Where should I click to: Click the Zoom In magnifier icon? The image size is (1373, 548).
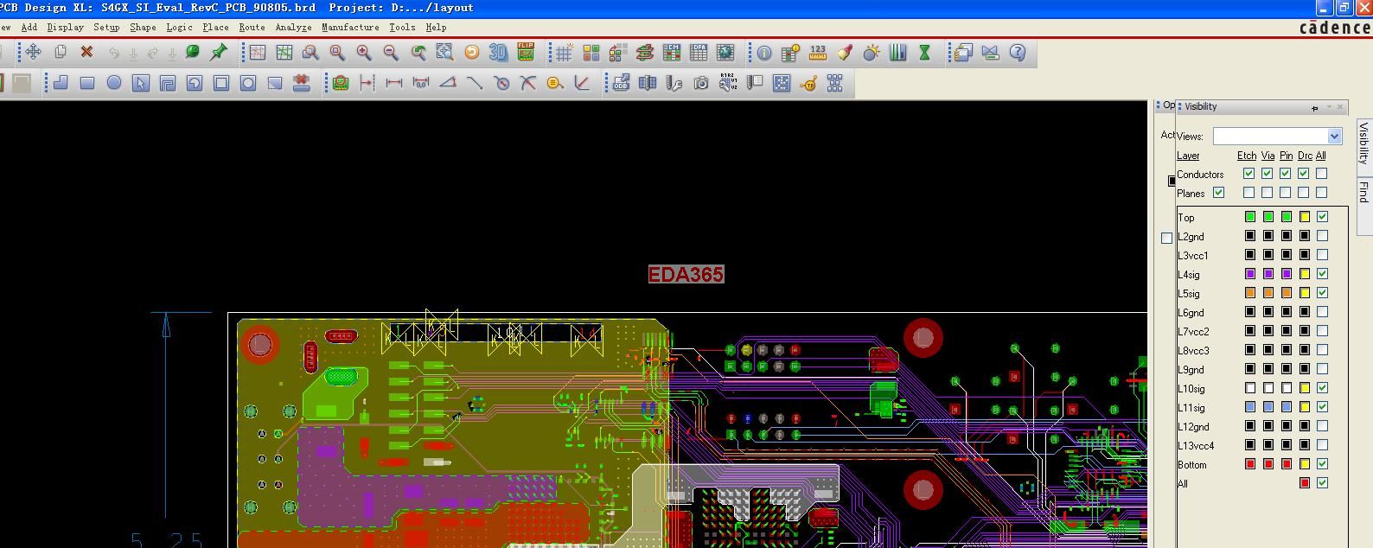[x=364, y=53]
